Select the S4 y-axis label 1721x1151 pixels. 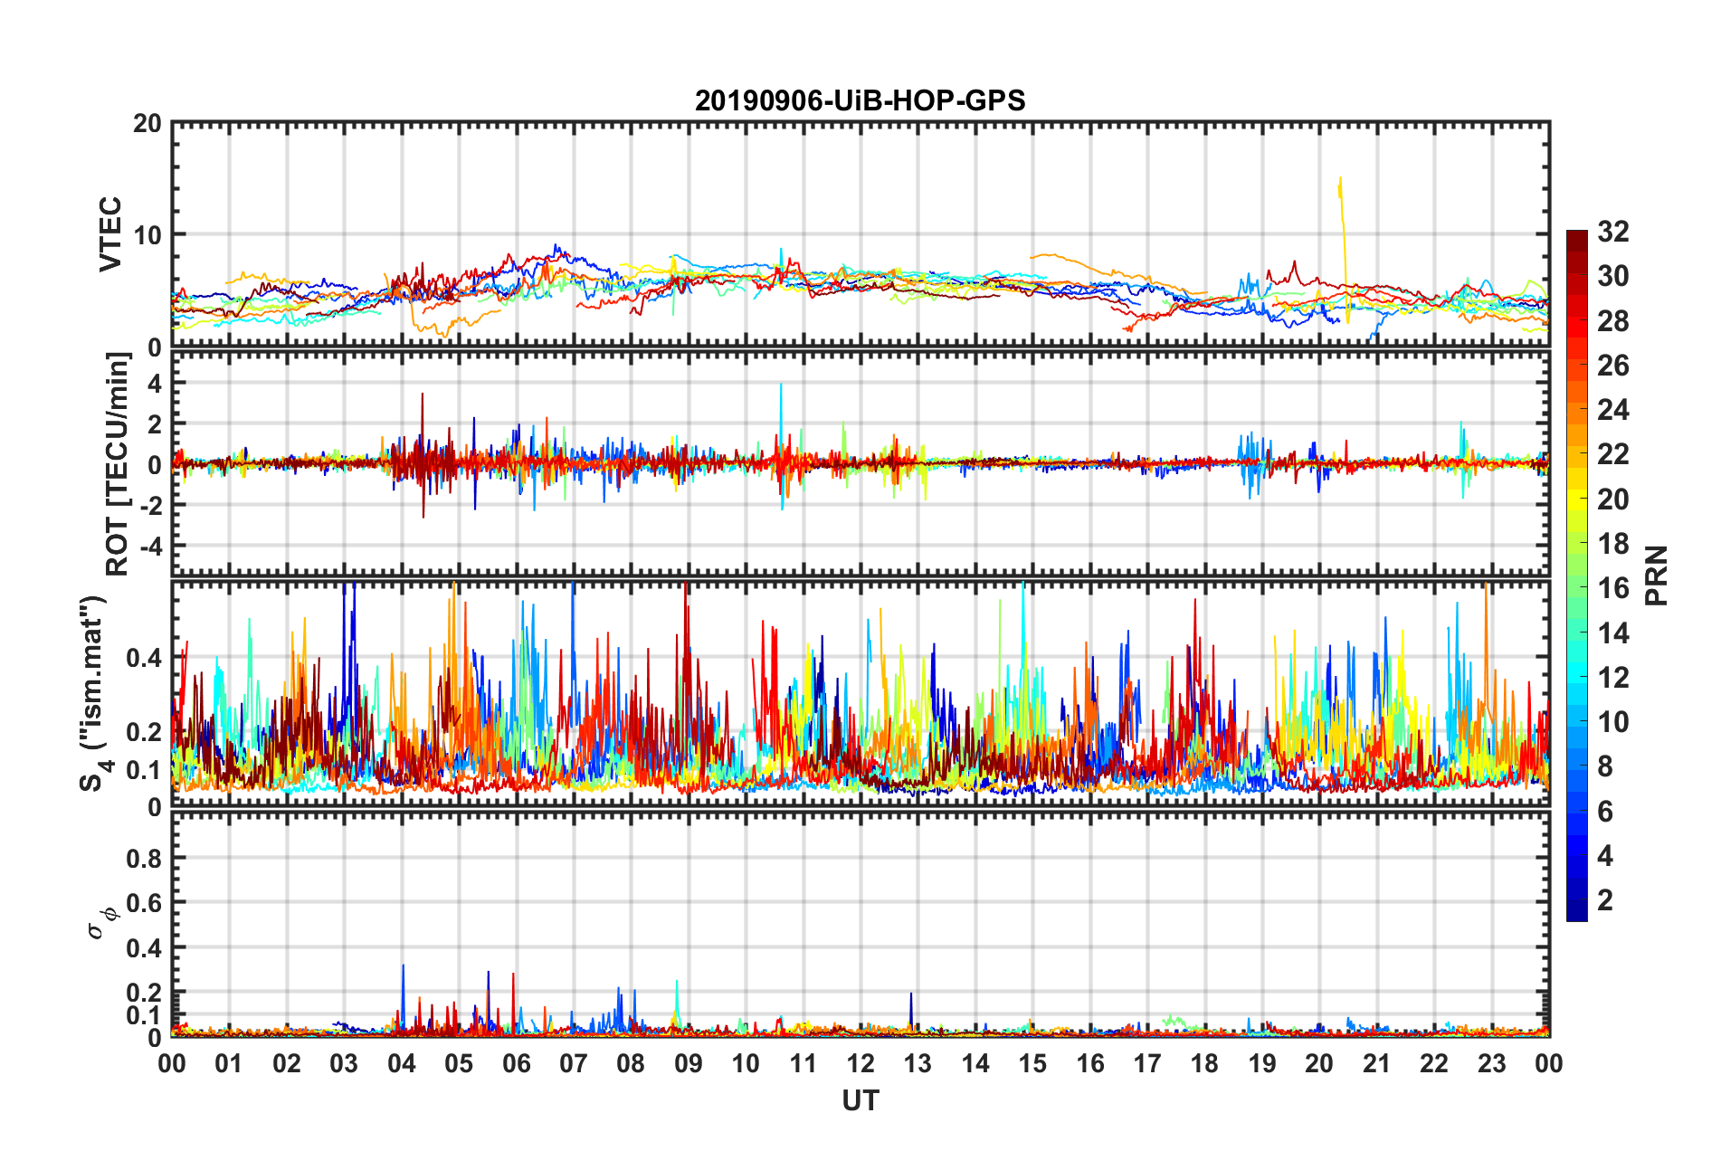point(94,694)
